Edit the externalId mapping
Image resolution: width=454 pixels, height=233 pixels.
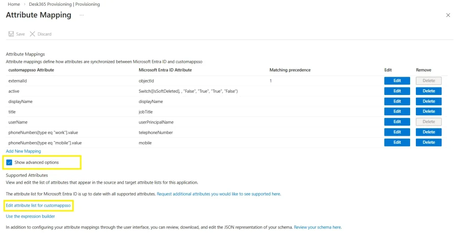point(397,81)
